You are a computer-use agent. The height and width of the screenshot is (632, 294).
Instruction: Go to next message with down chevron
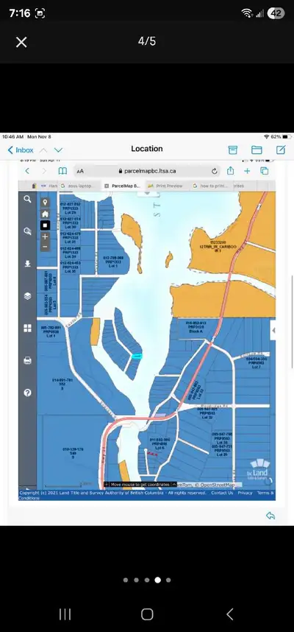click(x=58, y=150)
